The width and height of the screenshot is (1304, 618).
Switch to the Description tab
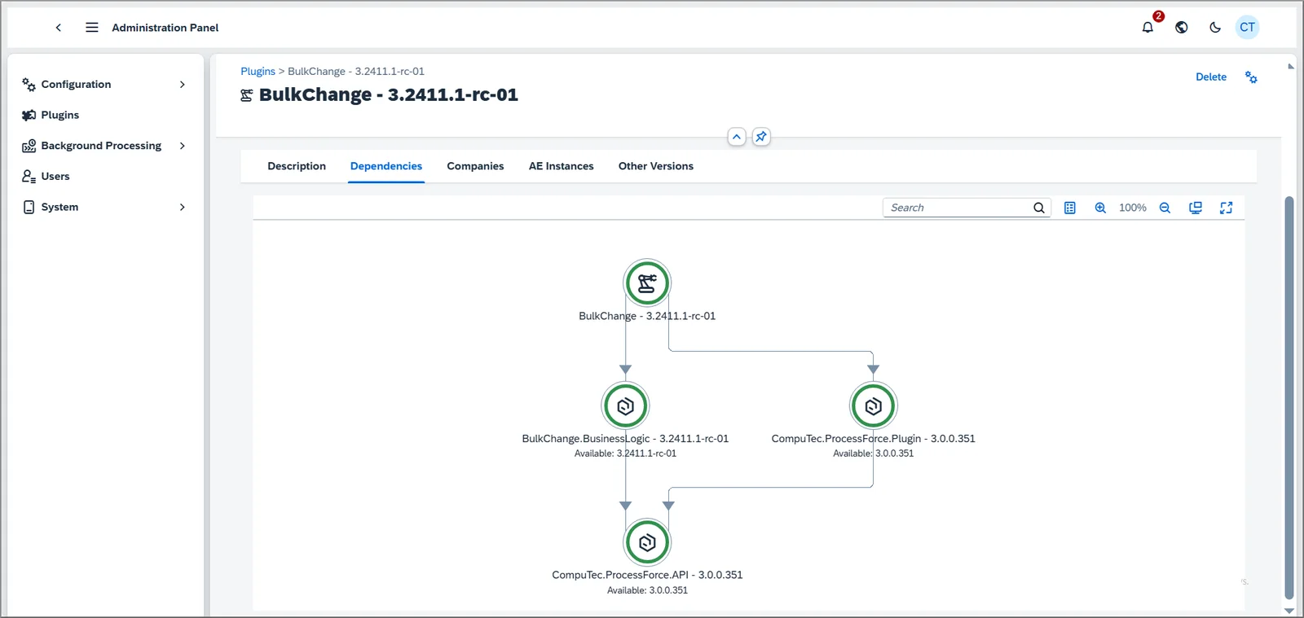tap(297, 166)
